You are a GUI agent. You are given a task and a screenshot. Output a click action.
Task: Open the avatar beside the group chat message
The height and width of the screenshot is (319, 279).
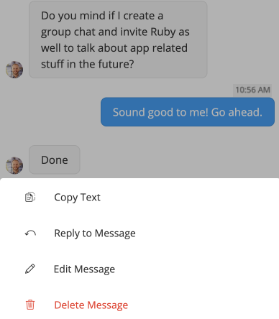[14, 70]
